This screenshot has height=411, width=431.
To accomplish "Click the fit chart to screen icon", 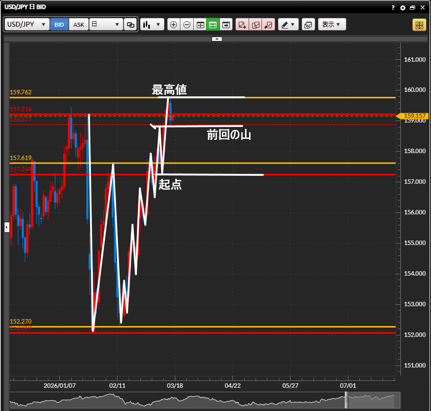I will tap(200, 24).
